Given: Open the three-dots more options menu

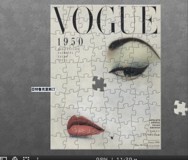Looking at the screenshot, I should pos(38,158).
